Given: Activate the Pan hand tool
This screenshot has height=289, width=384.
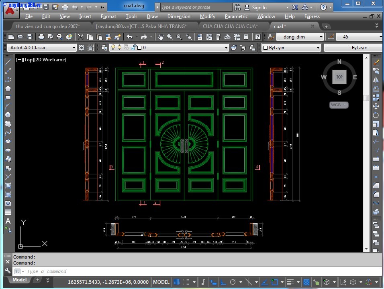Looking at the screenshot, I should pos(160,37).
